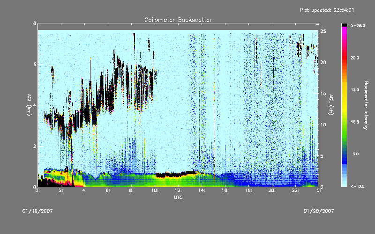
Task: Click the 'AGL (kft)' right axis label
Action: coord(331,105)
